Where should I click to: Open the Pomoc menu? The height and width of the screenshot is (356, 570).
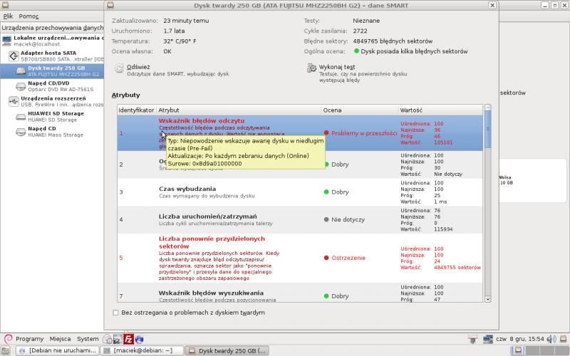29,16
